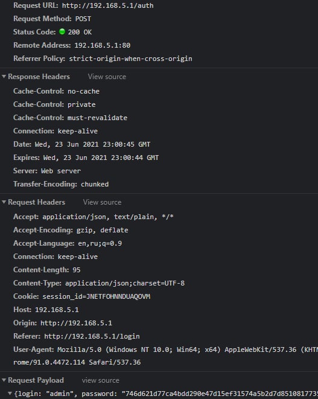
Task: Collapse the Request Headers section
Action: (4, 202)
